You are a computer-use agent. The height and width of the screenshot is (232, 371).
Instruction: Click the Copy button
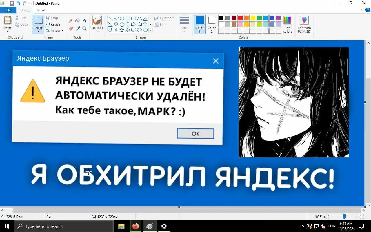click(22, 24)
